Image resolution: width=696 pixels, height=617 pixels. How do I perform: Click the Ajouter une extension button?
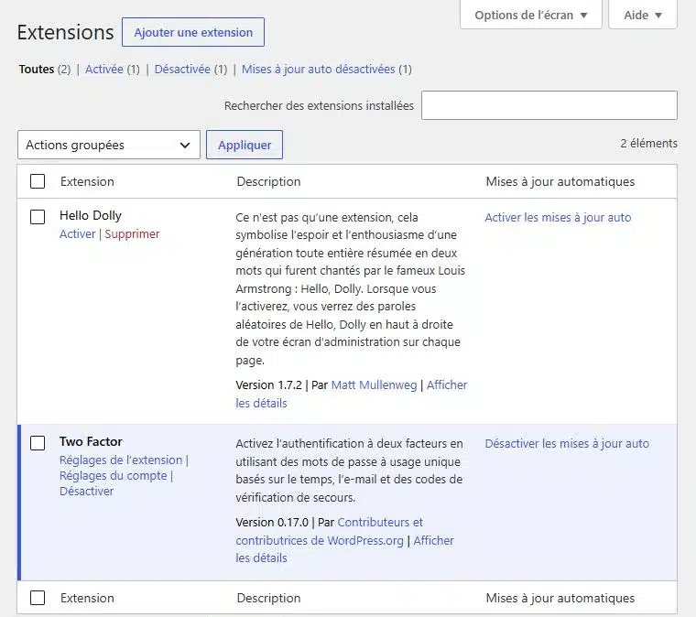pyautogui.click(x=193, y=32)
